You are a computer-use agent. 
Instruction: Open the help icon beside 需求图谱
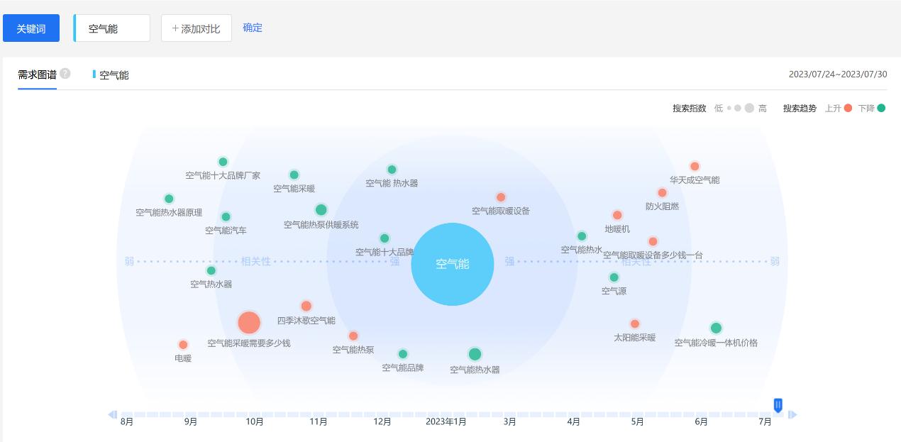point(65,73)
